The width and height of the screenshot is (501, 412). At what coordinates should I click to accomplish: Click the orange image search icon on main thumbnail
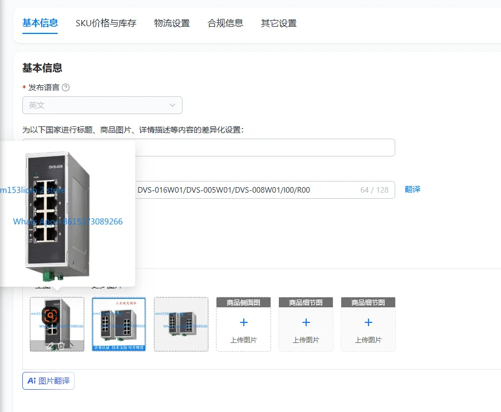pyautogui.click(x=51, y=316)
